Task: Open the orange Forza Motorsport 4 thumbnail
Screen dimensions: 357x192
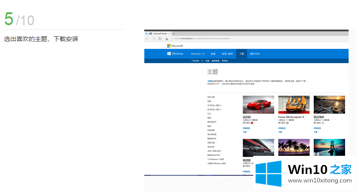Action: coord(294,105)
